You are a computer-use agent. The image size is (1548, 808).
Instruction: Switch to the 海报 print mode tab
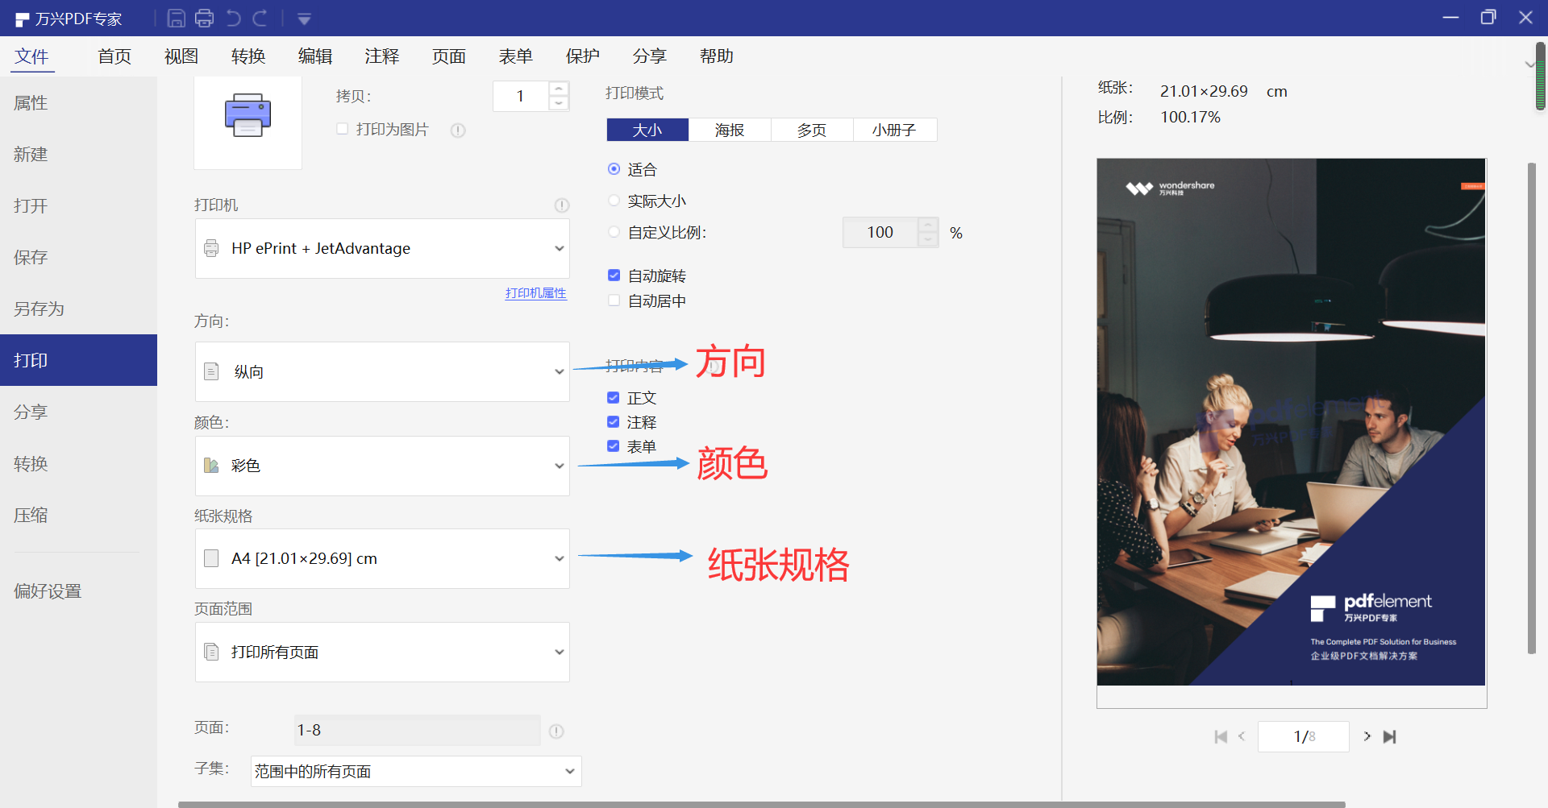point(729,129)
